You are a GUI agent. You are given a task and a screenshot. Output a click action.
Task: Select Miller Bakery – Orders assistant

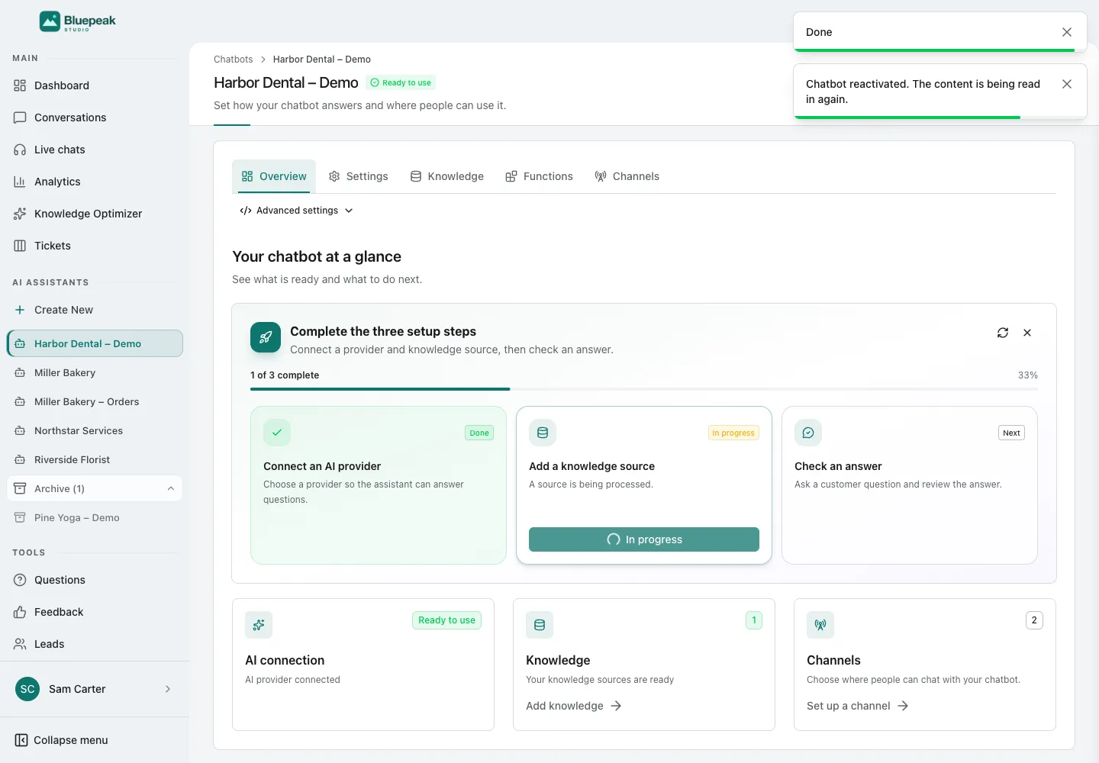pyautogui.click(x=95, y=401)
